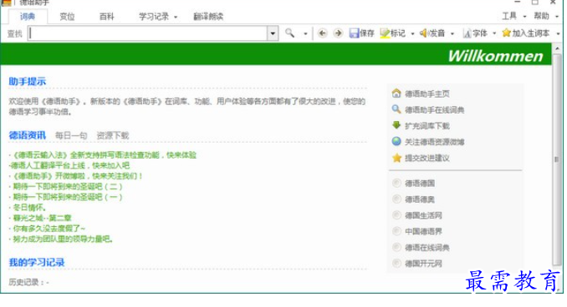This screenshot has height=307, width=567.
Task: Open the 工具 menu
Action: coord(509,16)
